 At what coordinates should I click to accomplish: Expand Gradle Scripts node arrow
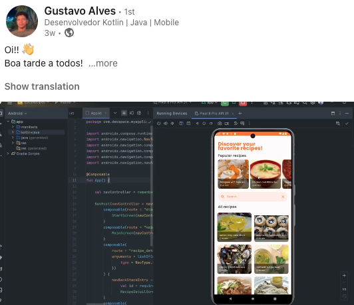(8, 153)
